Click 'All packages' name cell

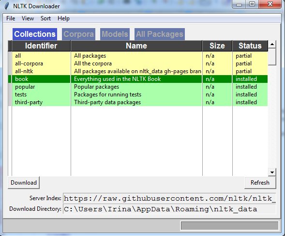pos(136,56)
